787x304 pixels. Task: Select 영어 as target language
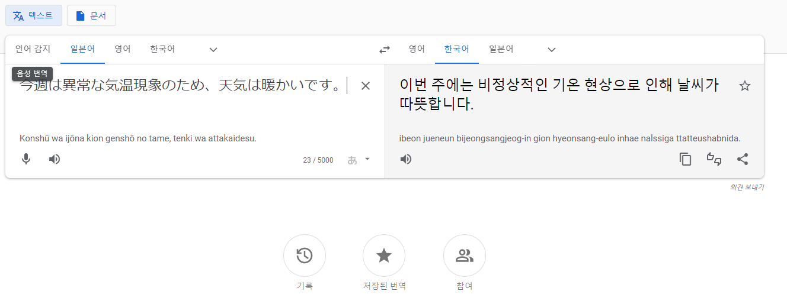click(x=417, y=49)
